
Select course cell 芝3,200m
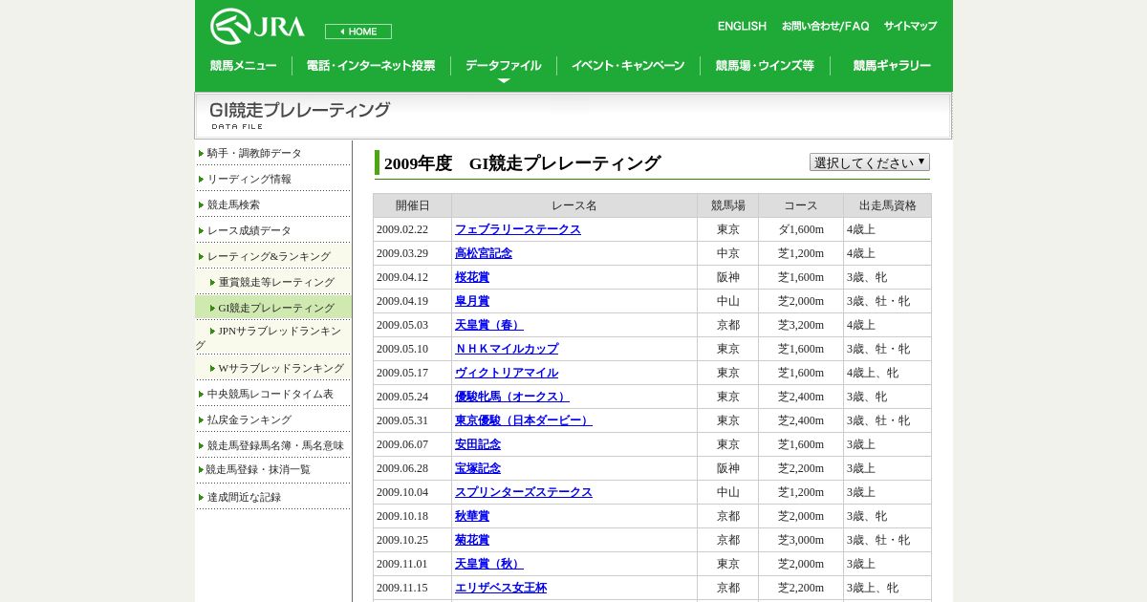coord(801,325)
